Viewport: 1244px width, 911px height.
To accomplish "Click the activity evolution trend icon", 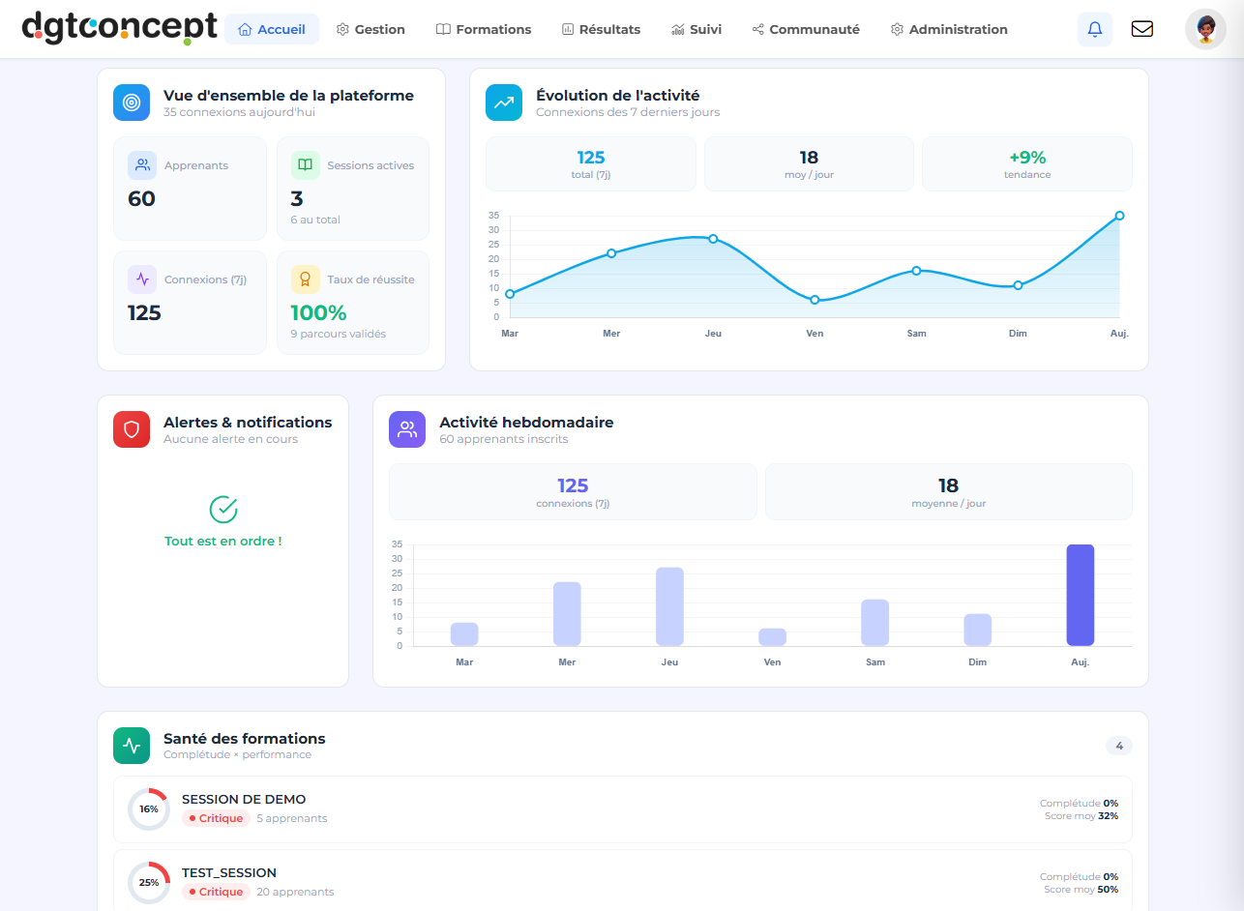I will pos(504,103).
